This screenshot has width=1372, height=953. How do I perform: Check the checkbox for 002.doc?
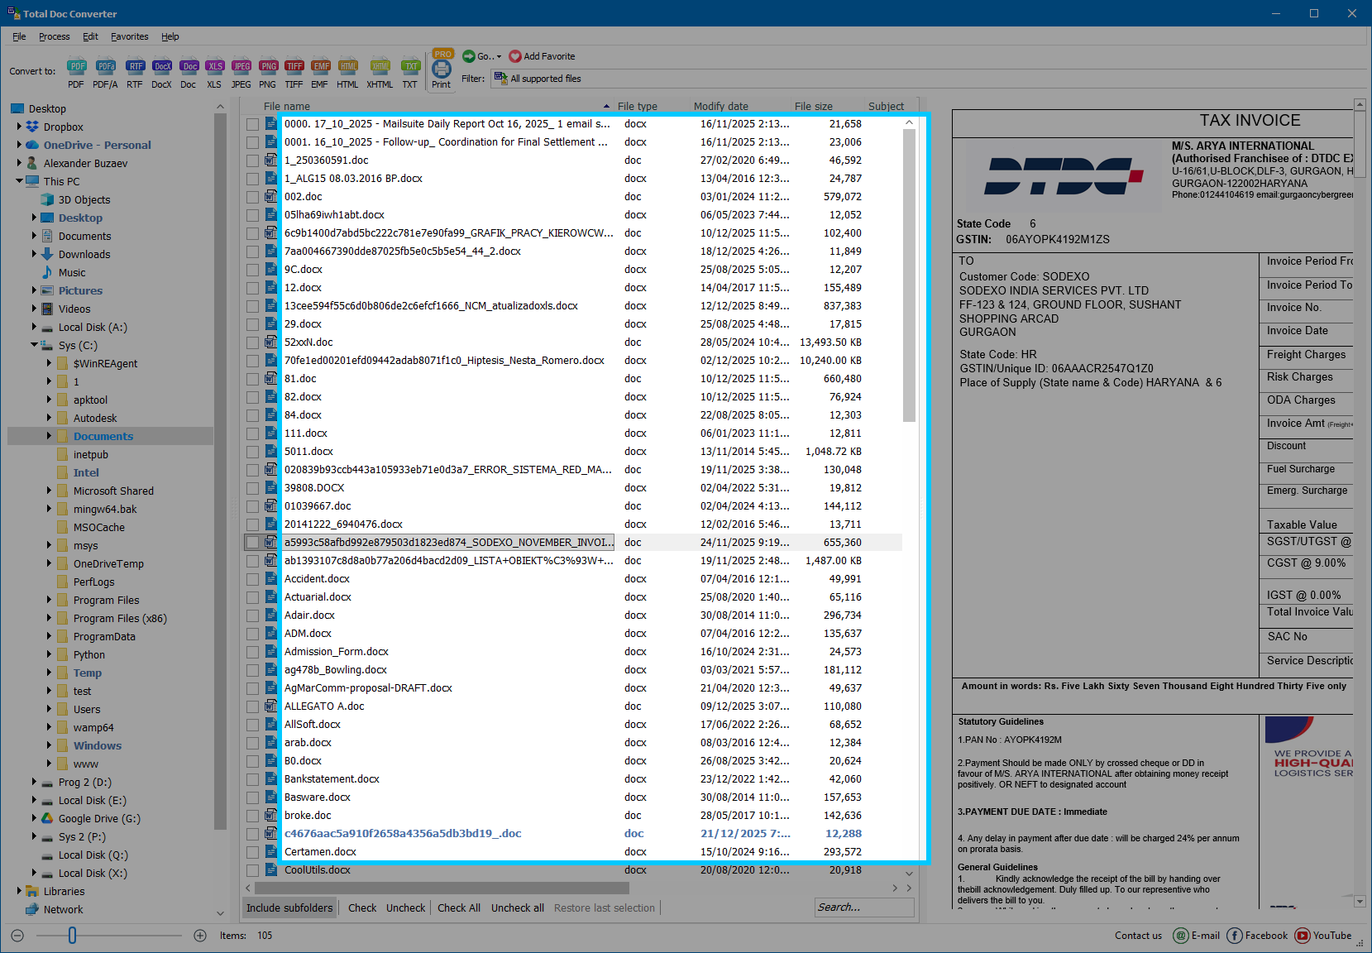tap(252, 196)
